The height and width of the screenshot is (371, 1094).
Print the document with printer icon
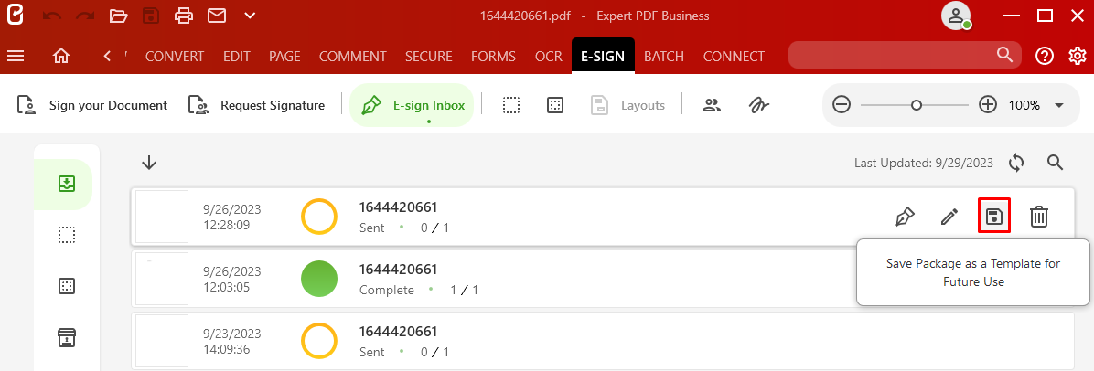point(184,16)
